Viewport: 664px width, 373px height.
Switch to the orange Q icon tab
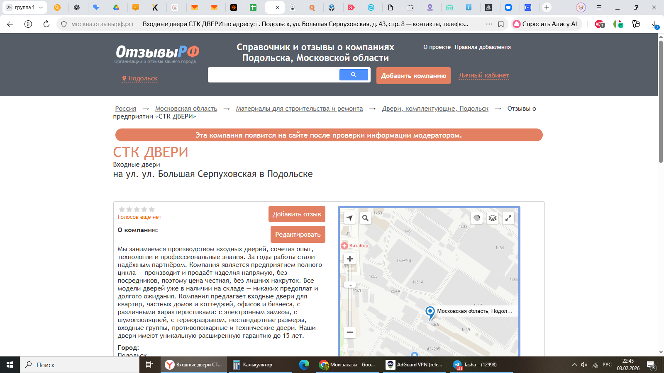[312, 7]
